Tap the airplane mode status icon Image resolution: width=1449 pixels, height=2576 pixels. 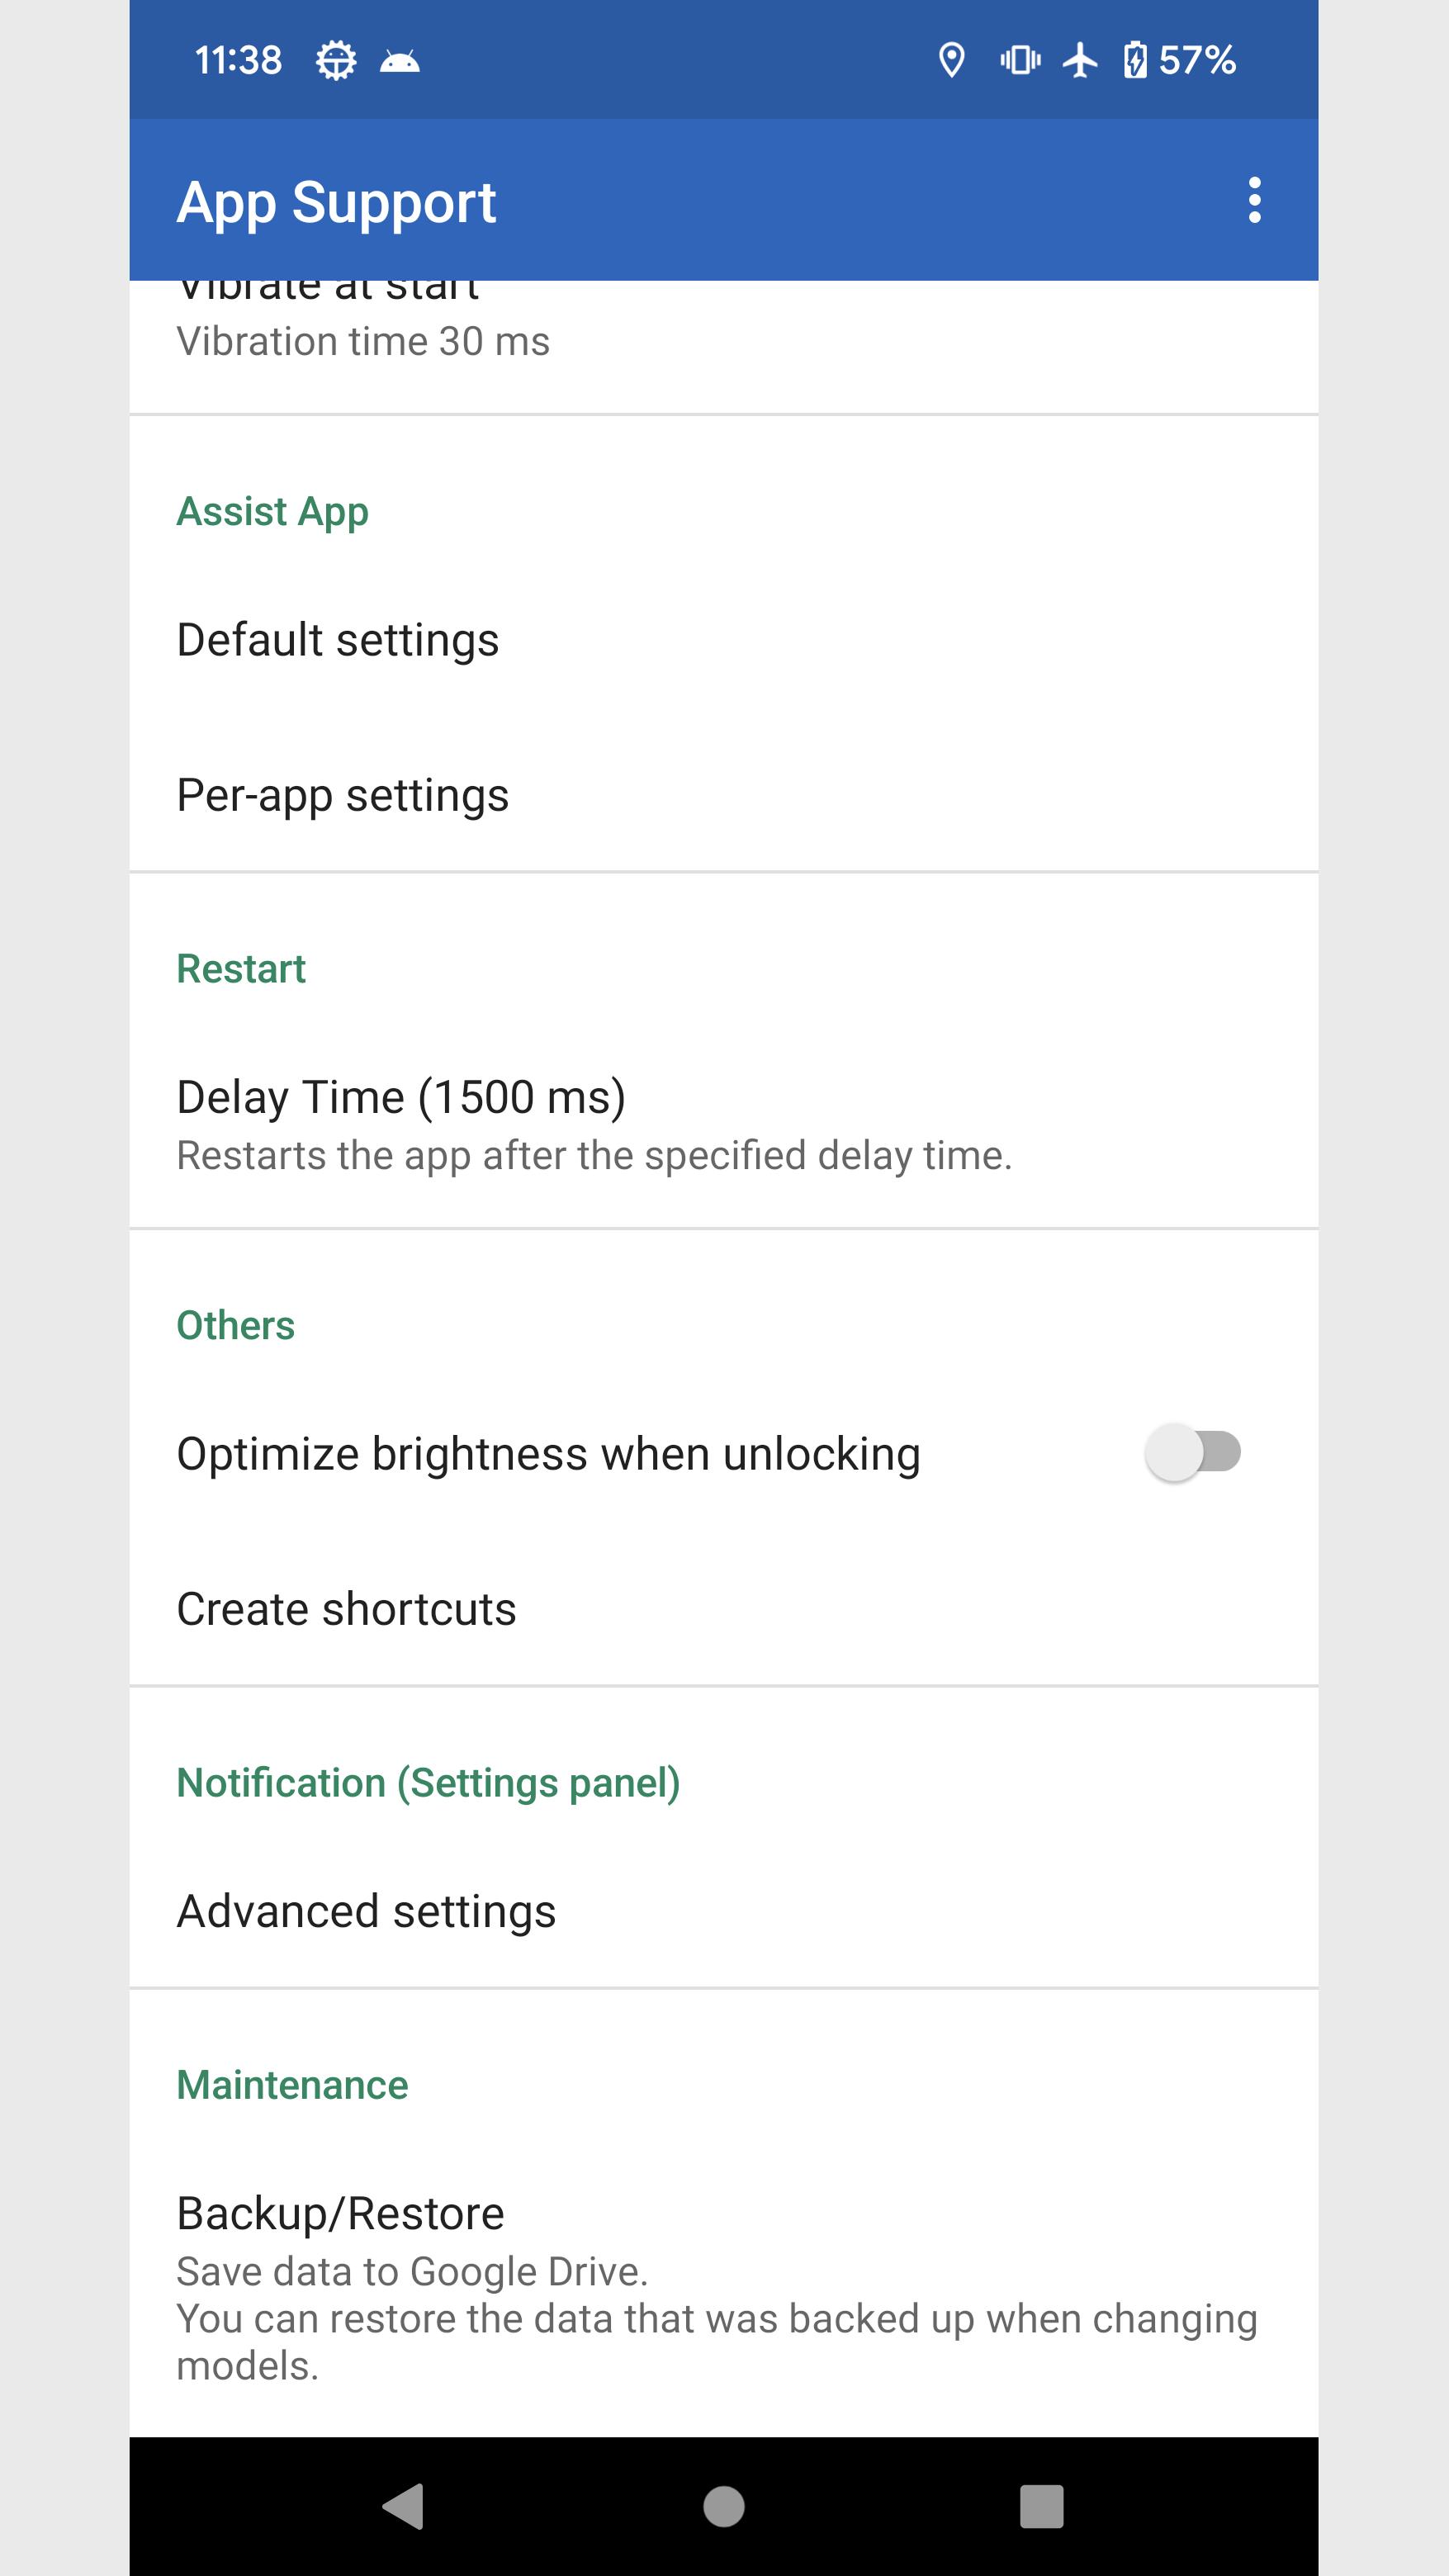[1080, 60]
